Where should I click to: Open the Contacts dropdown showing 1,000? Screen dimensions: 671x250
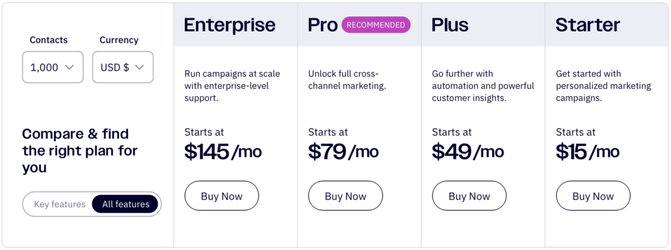tap(52, 67)
